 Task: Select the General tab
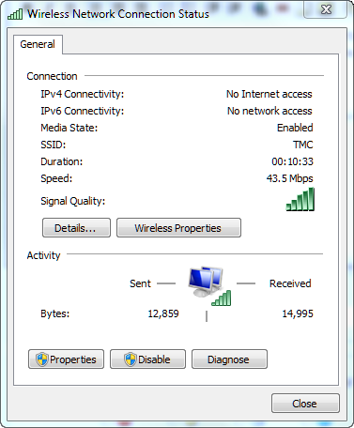coord(38,44)
